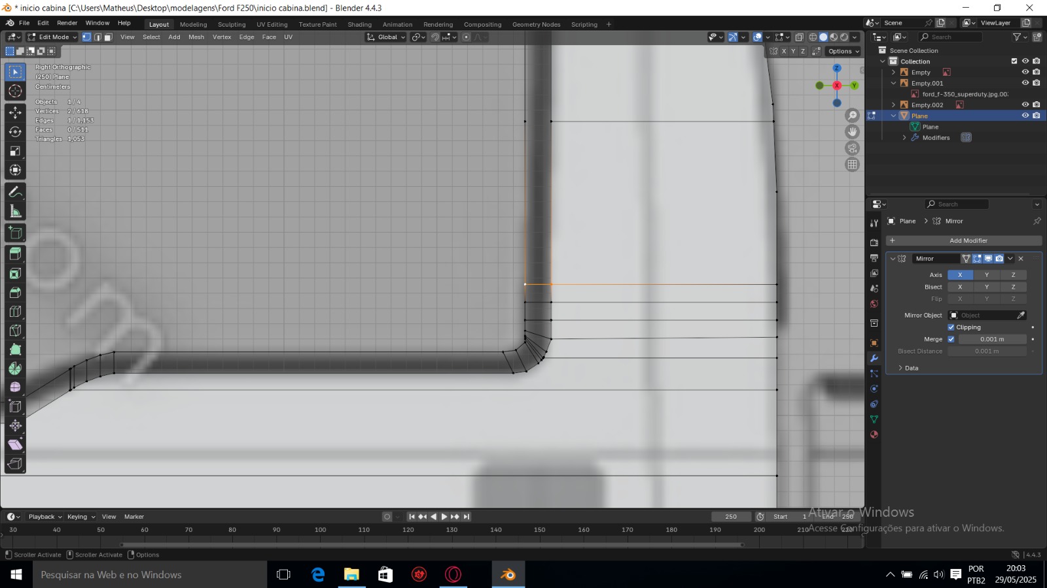Switch to the UV Editing workspace tab

[272, 25]
